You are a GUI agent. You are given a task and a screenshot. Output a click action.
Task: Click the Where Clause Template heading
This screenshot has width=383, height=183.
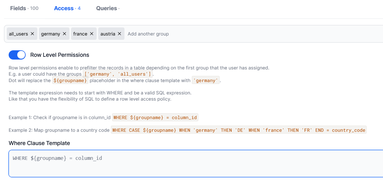[39, 143]
